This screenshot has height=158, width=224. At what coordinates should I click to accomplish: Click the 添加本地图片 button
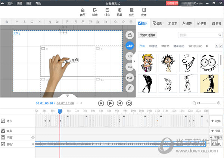pyautogui.click(x=148, y=35)
